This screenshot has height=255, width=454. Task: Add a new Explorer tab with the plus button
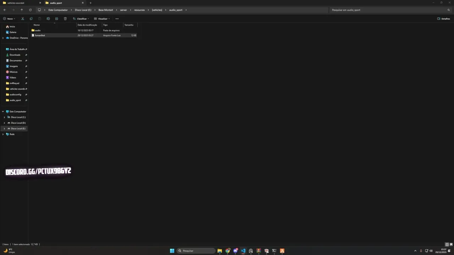(90, 3)
